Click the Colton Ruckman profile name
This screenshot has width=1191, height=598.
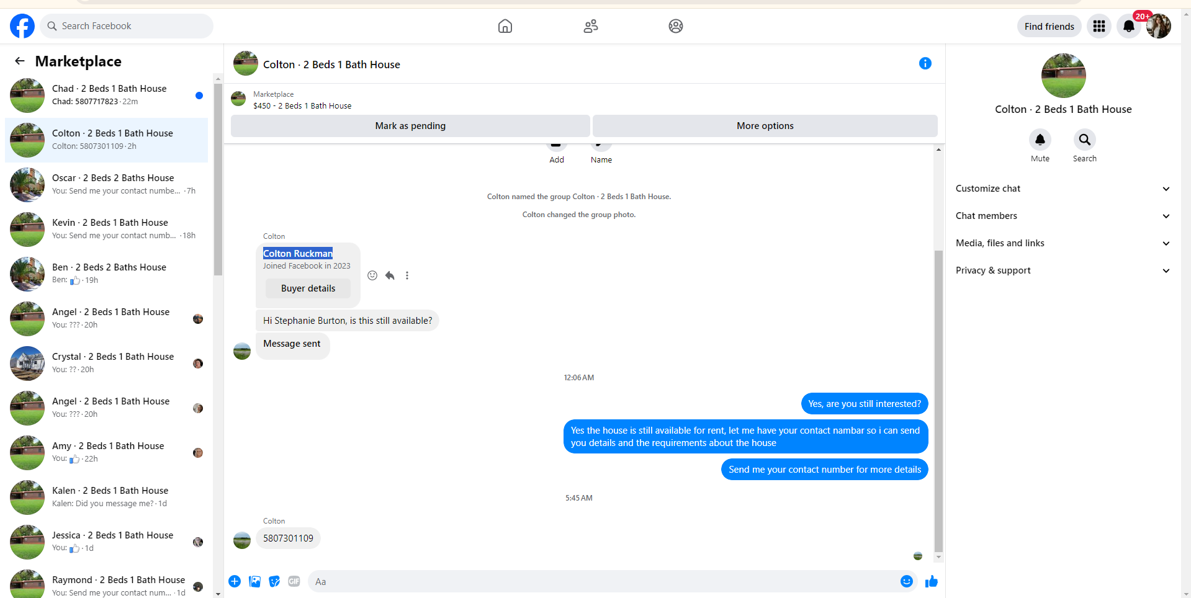coord(298,253)
